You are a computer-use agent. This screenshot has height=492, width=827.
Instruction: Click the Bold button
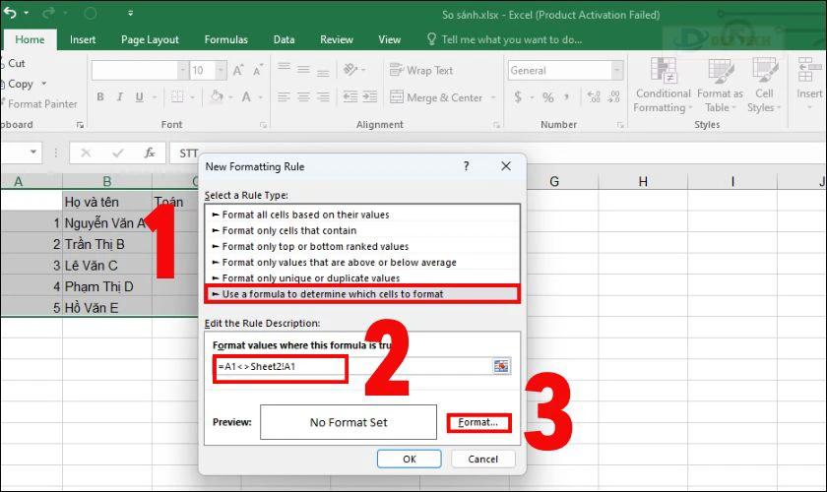click(x=100, y=97)
